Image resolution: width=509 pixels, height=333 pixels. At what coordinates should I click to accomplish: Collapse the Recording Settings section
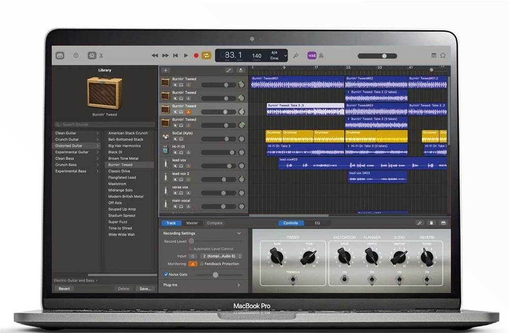(239, 233)
